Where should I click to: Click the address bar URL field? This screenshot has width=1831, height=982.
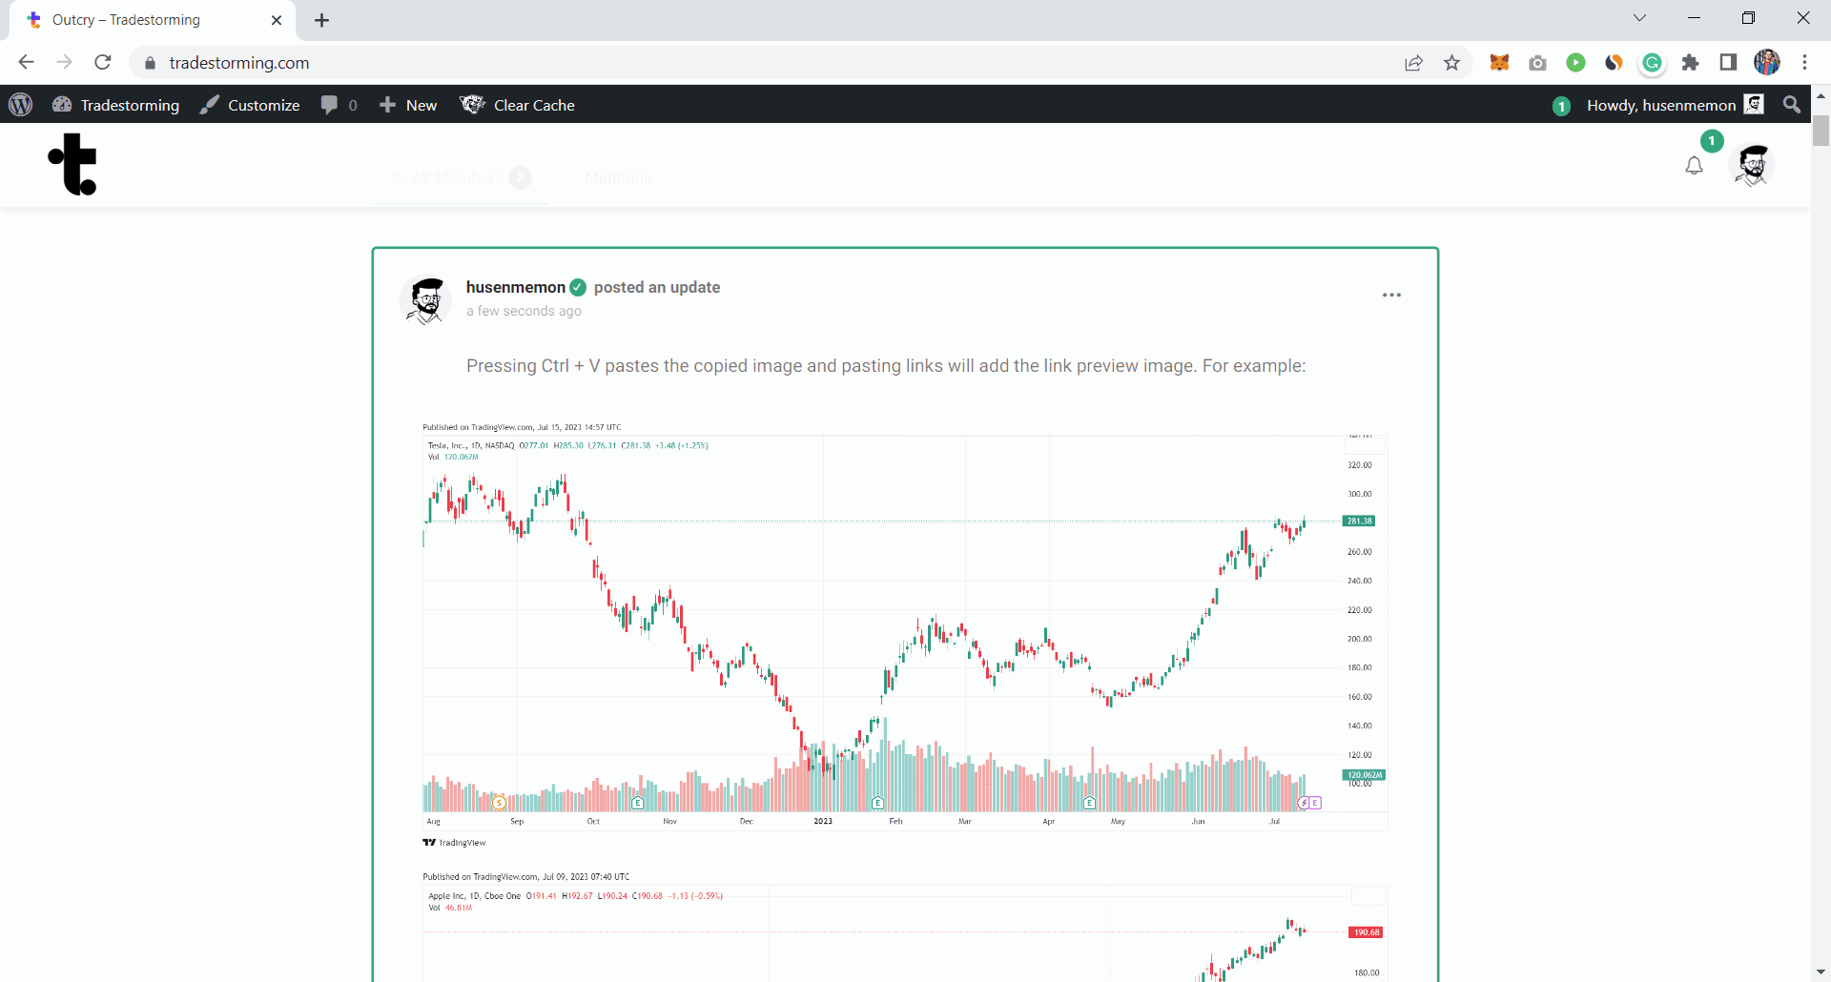point(668,63)
